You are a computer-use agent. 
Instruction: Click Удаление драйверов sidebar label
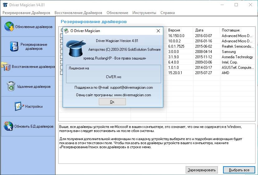[x=34, y=87]
